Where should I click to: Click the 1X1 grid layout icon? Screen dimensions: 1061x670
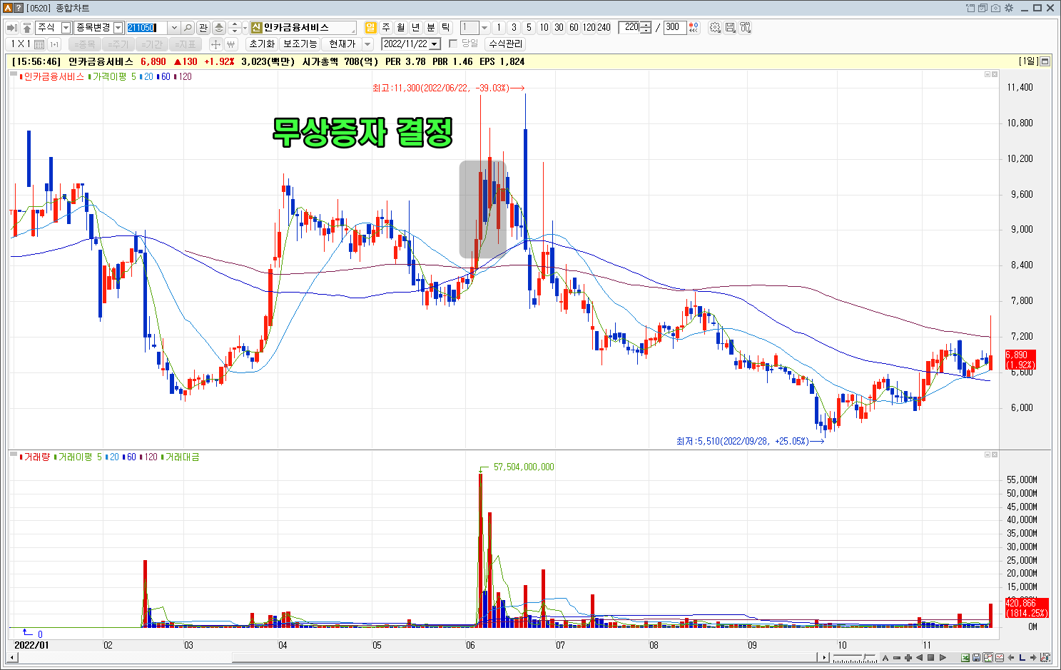point(27,44)
